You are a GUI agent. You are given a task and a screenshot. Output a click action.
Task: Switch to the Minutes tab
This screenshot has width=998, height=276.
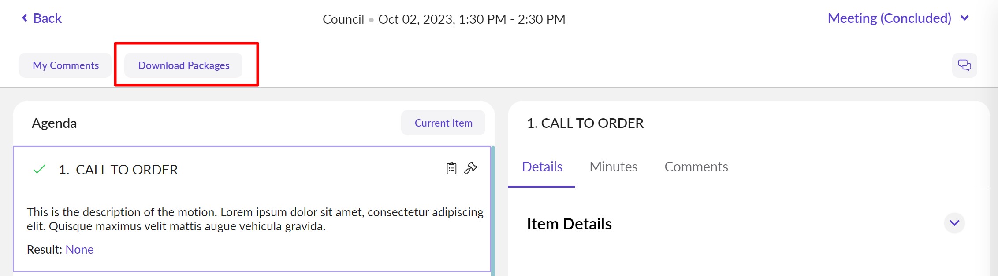coord(613,167)
